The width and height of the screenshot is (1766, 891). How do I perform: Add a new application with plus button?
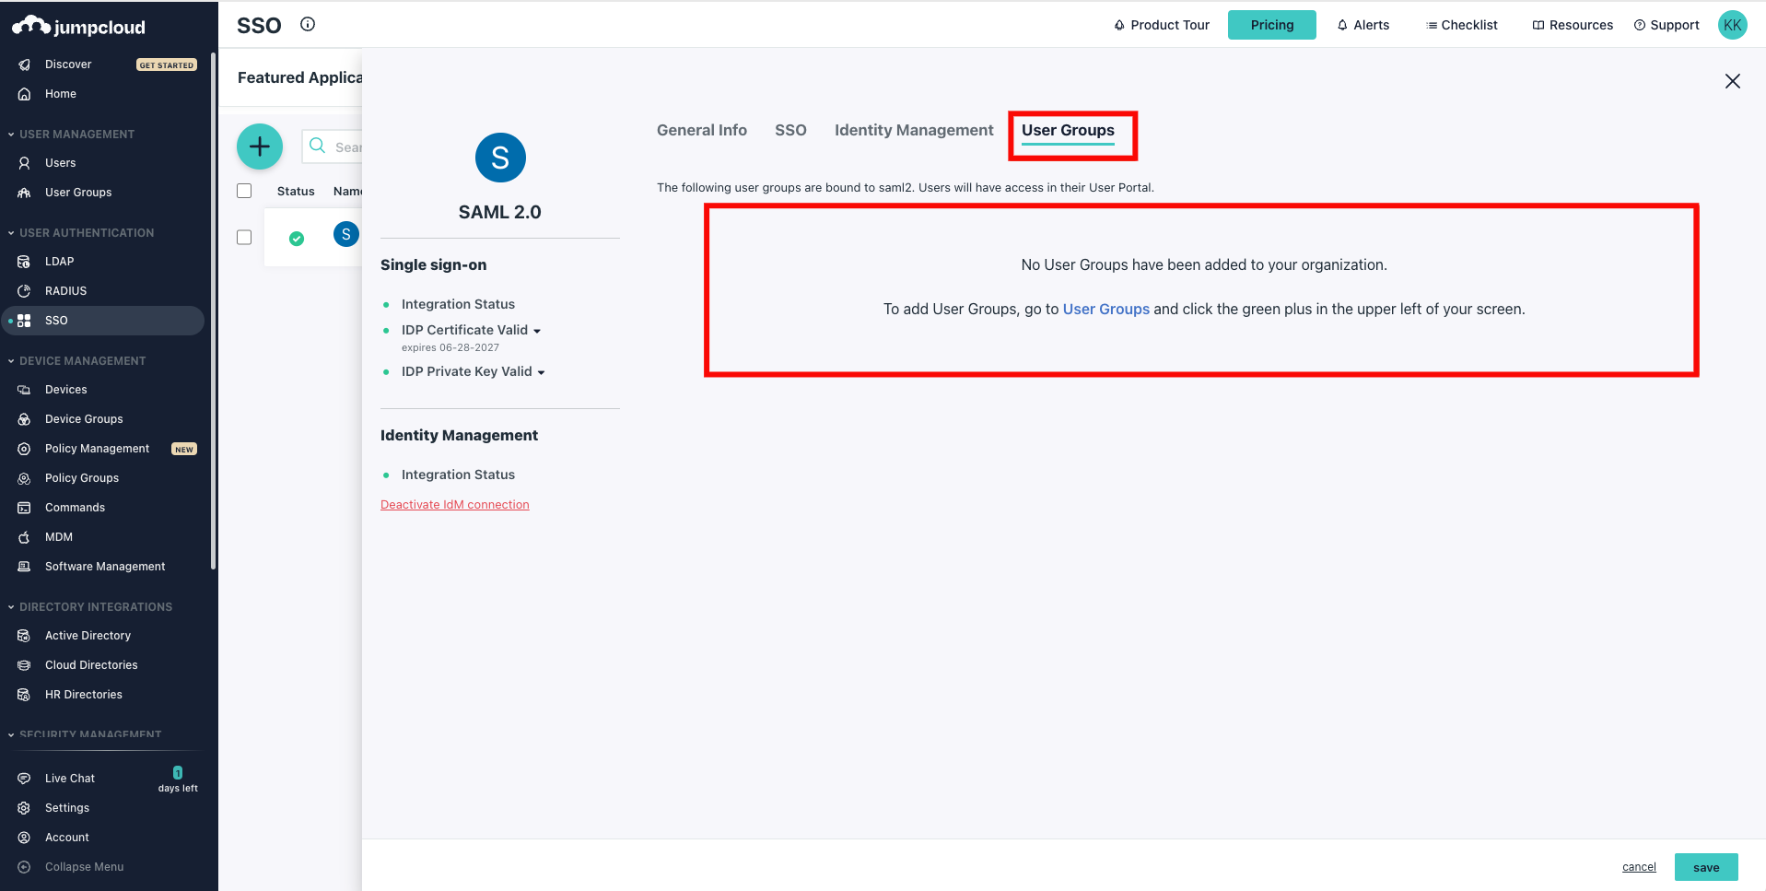click(260, 147)
